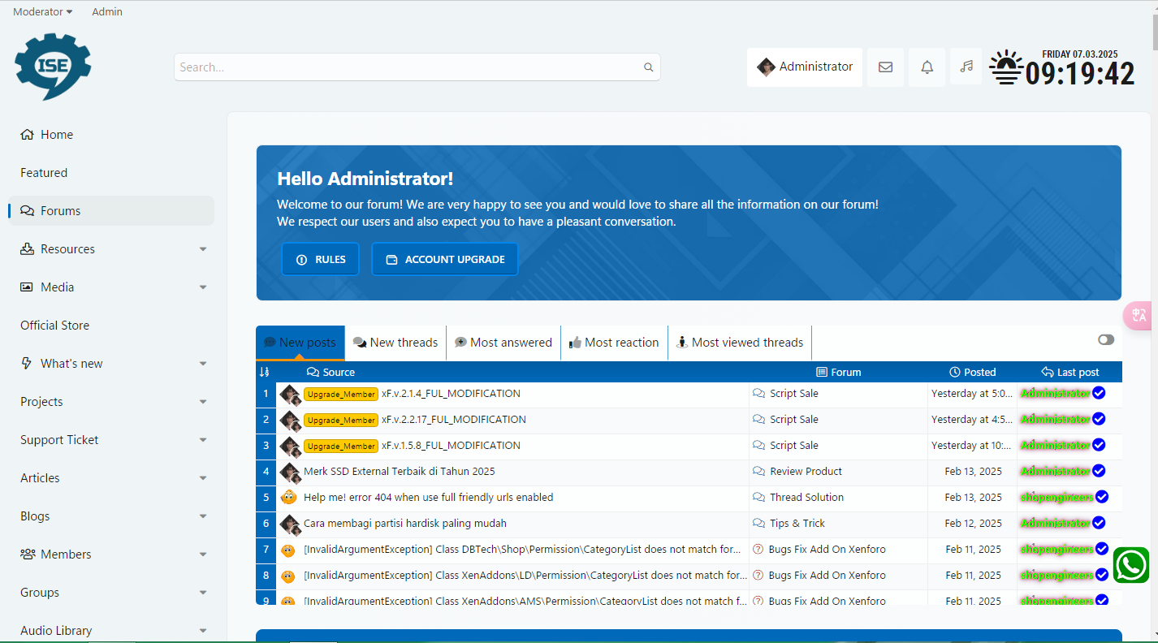
Task: Switch to the Most answered tab
Action: (503, 343)
